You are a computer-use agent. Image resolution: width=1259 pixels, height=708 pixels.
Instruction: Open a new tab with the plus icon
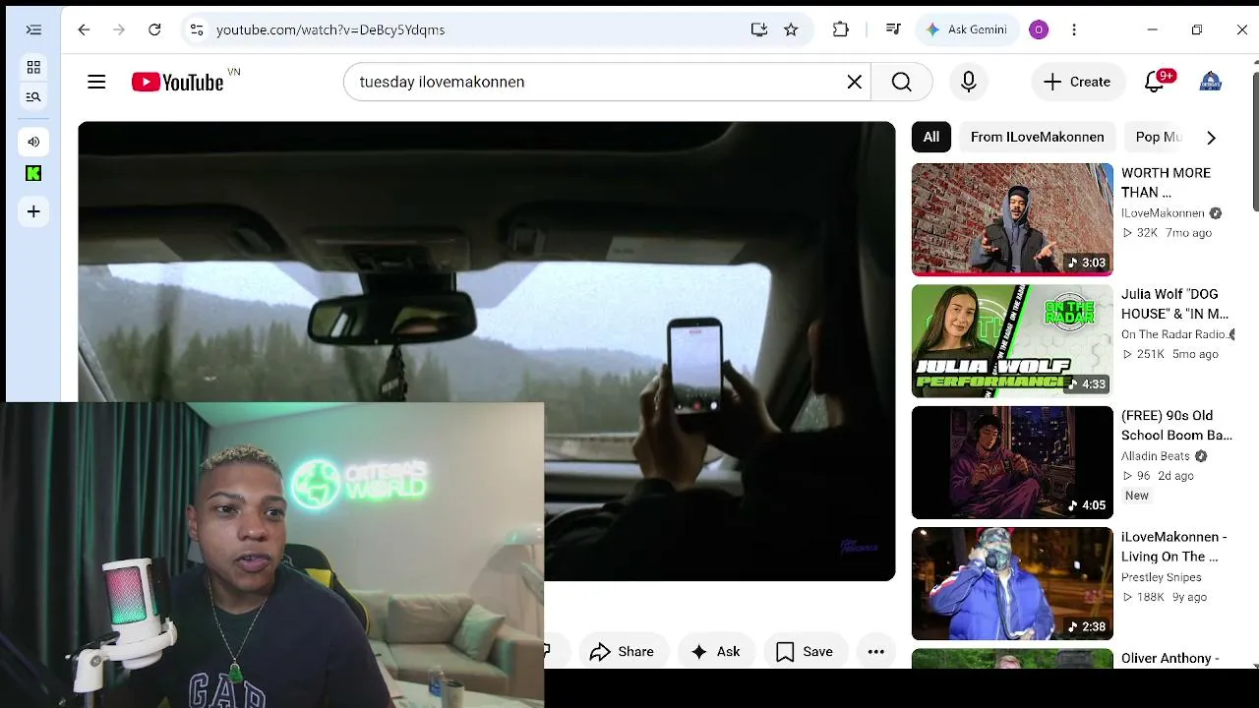33,211
